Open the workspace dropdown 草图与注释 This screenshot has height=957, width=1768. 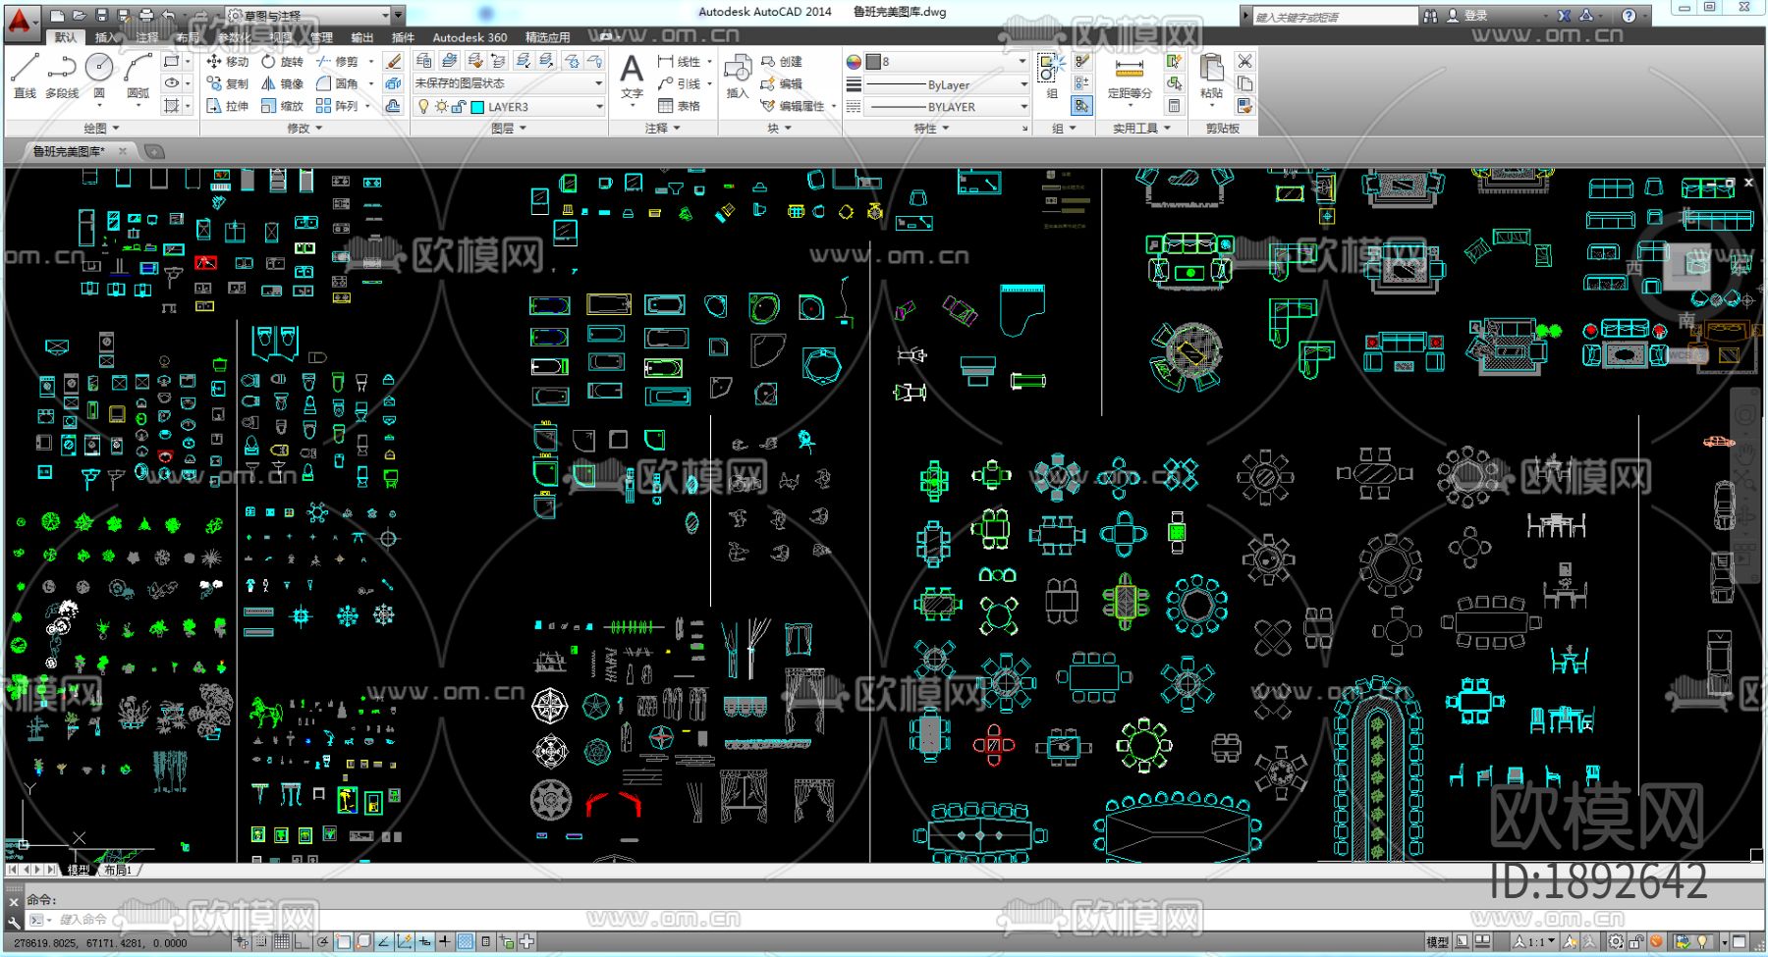click(385, 15)
